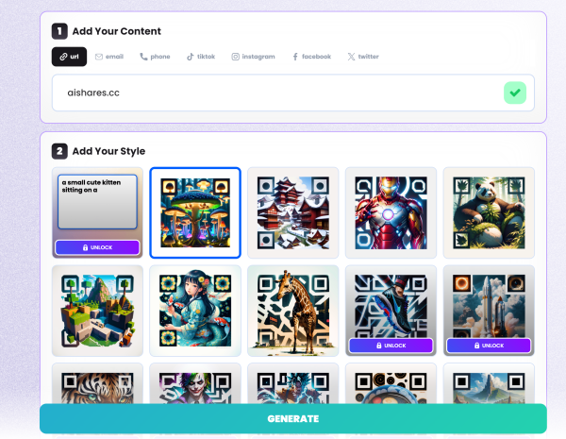
Task: Select the panda in forest style
Action: (489, 212)
